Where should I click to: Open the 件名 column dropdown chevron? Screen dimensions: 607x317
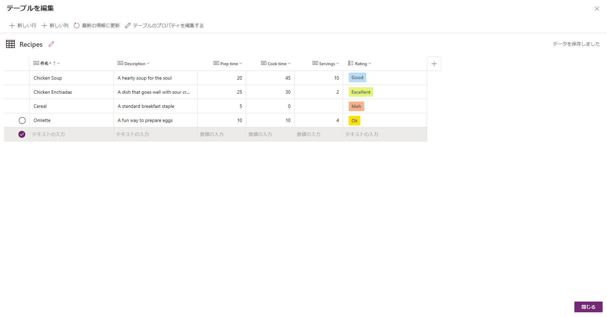[x=59, y=63]
